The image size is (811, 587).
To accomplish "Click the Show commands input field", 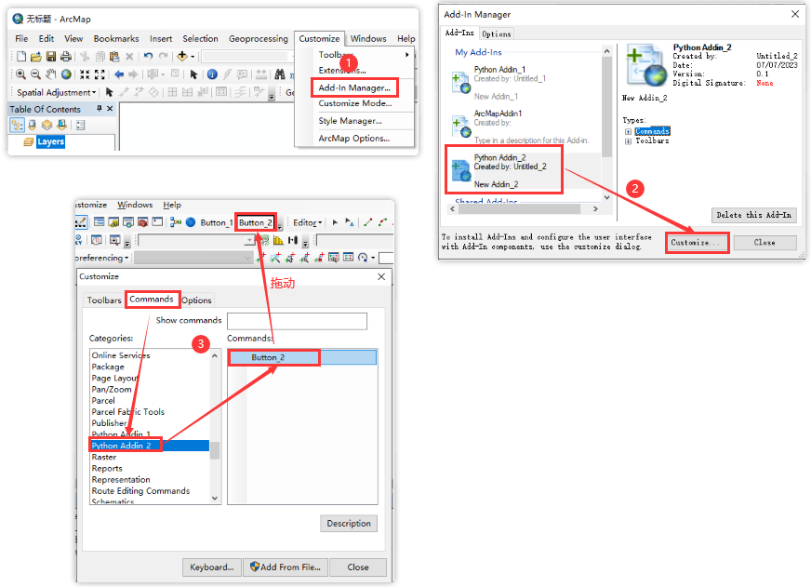I will (x=297, y=321).
